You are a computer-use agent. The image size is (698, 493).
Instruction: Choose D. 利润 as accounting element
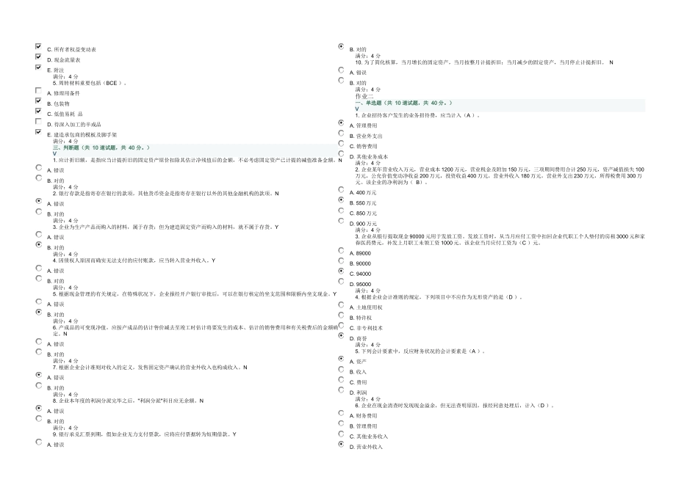(341, 390)
